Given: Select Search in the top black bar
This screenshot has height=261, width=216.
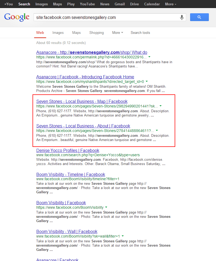Looking at the screenshot, I should pyautogui.click(x=24, y=4).
